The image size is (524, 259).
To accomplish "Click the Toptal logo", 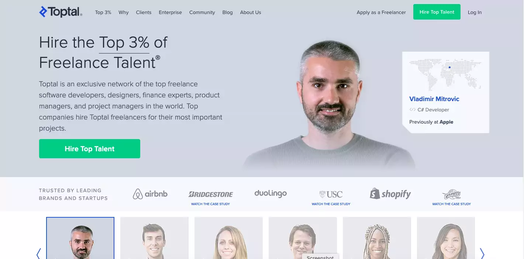I will [61, 12].
